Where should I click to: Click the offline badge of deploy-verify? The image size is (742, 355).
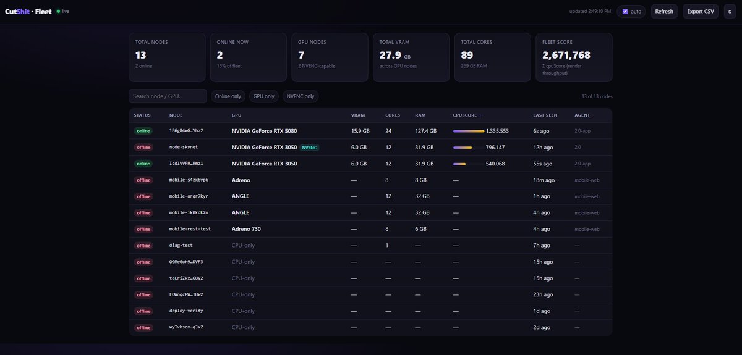point(143,311)
